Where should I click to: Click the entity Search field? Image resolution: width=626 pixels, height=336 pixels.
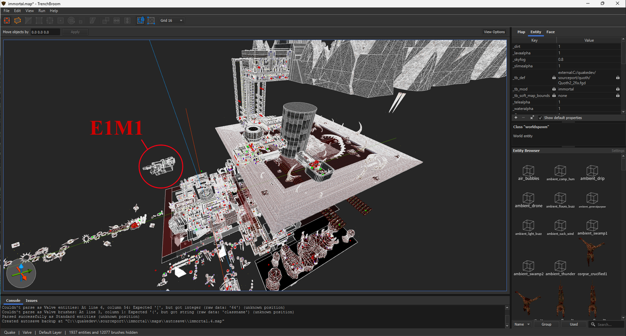pyautogui.click(x=605, y=324)
